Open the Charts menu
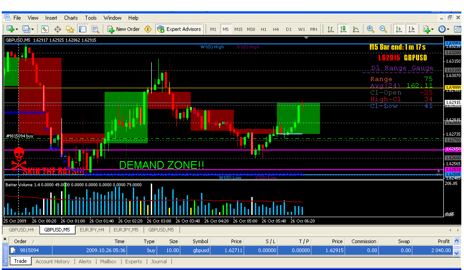Viewport: 464px width, 270px height. click(71, 18)
